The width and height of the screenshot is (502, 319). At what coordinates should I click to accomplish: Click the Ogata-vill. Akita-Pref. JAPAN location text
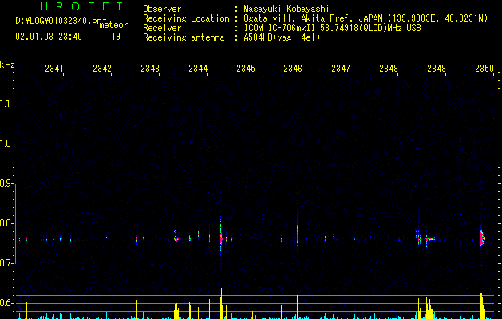point(366,18)
